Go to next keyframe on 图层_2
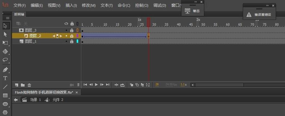Screen dimensions: 285x116 click(61, 36)
